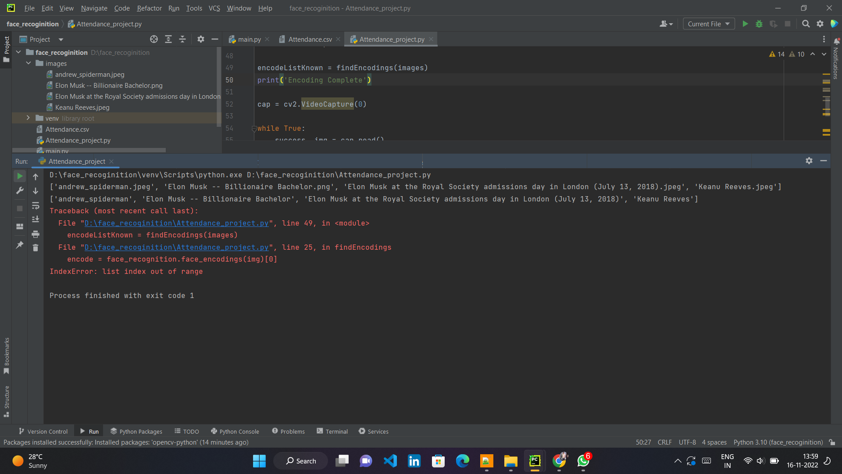Select Keanu Reeves.jpeg in project tree
Screen dimensions: 842x474
82,107
